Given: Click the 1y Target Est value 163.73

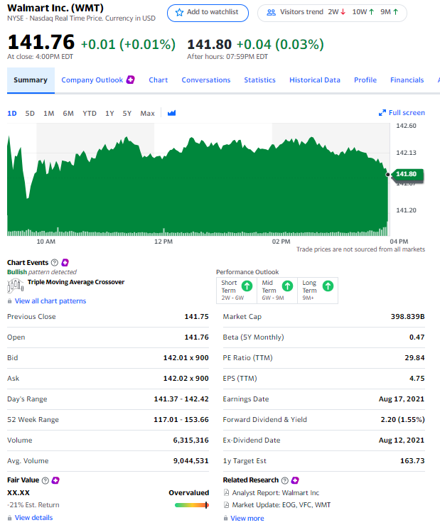Looking at the screenshot, I should [x=412, y=461].
